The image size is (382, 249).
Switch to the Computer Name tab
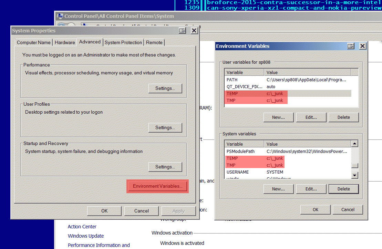[x=34, y=42]
